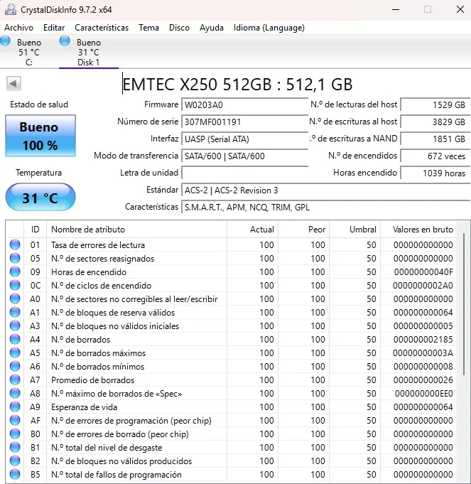The height and width of the screenshot is (484, 471).
Task: Click the 31 °C temperature button
Action: (x=40, y=198)
